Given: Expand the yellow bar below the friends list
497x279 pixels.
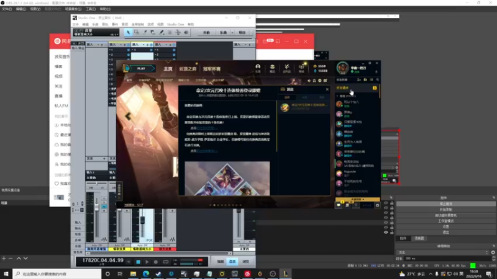Looking at the screenshot, I should [358, 200].
